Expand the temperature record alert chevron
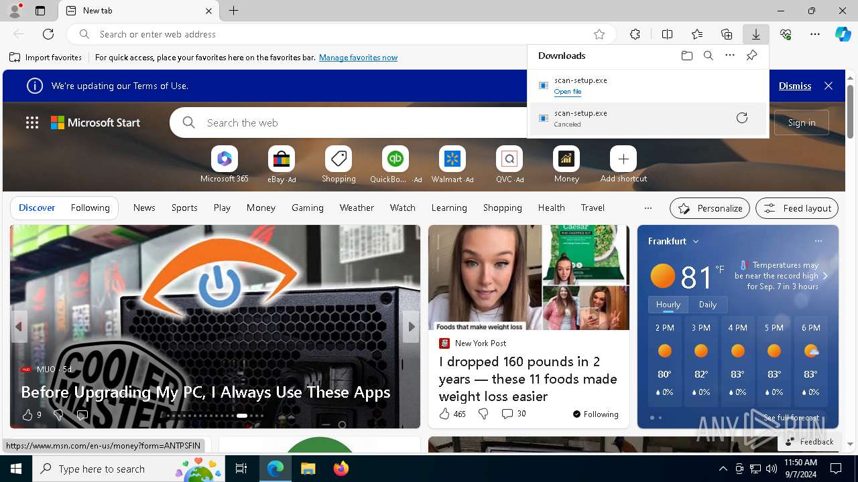Screen dimensions: 858x482 click(x=825, y=276)
